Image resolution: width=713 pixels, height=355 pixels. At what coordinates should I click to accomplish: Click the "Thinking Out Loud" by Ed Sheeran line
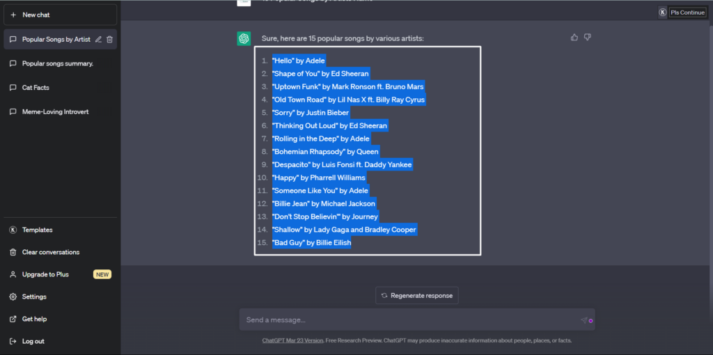[x=330, y=126]
